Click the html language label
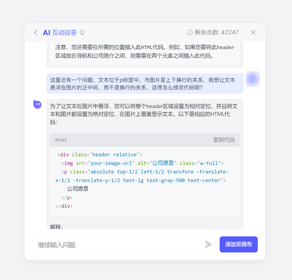The height and width of the screenshot is (280, 292). tap(61, 140)
